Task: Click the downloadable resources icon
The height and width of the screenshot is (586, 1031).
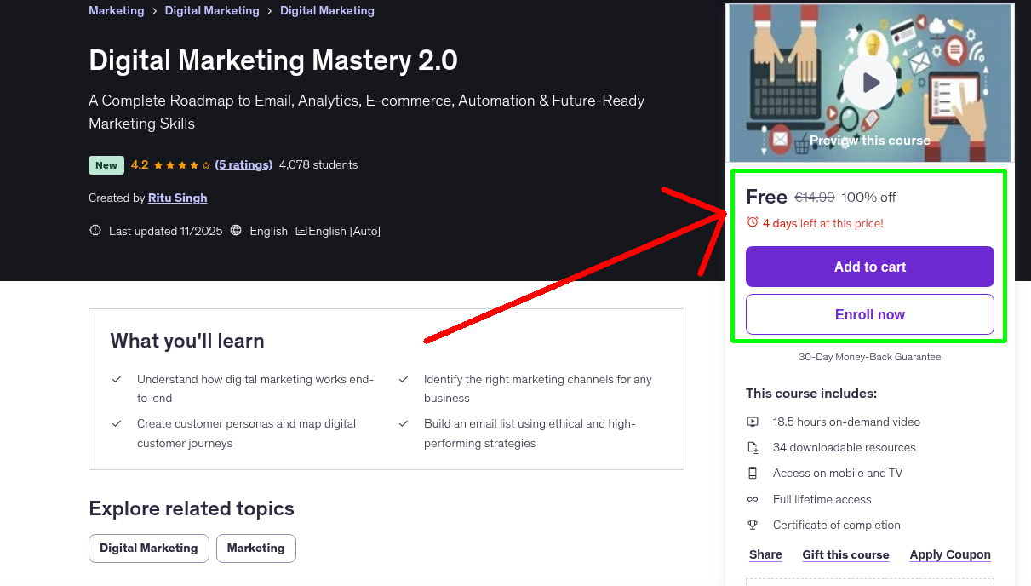Action: (x=753, y=446)
